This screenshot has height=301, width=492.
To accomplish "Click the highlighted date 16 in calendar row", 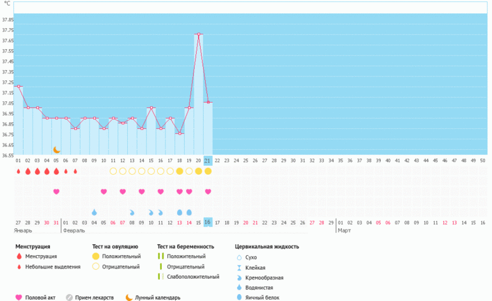I will pyautogui.click(x=208, y=222).
